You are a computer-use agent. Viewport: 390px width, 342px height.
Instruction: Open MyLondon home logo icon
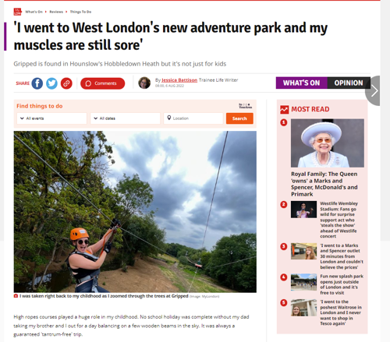coord(17,12)
